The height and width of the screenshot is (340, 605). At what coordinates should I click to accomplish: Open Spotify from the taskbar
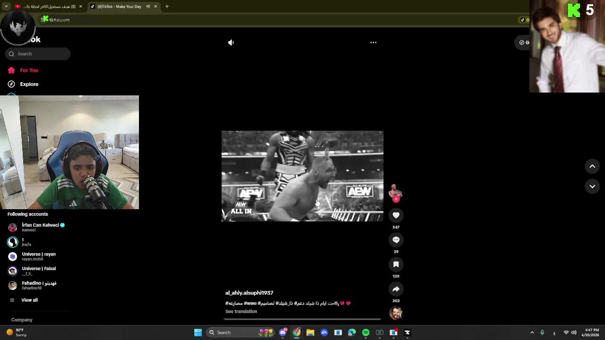[x=366, y=332]
